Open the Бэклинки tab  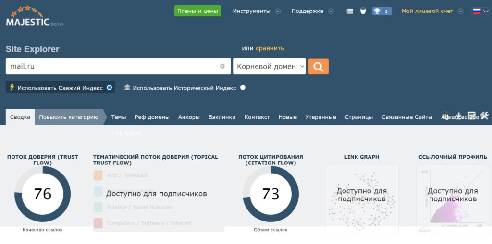(222, 117)
